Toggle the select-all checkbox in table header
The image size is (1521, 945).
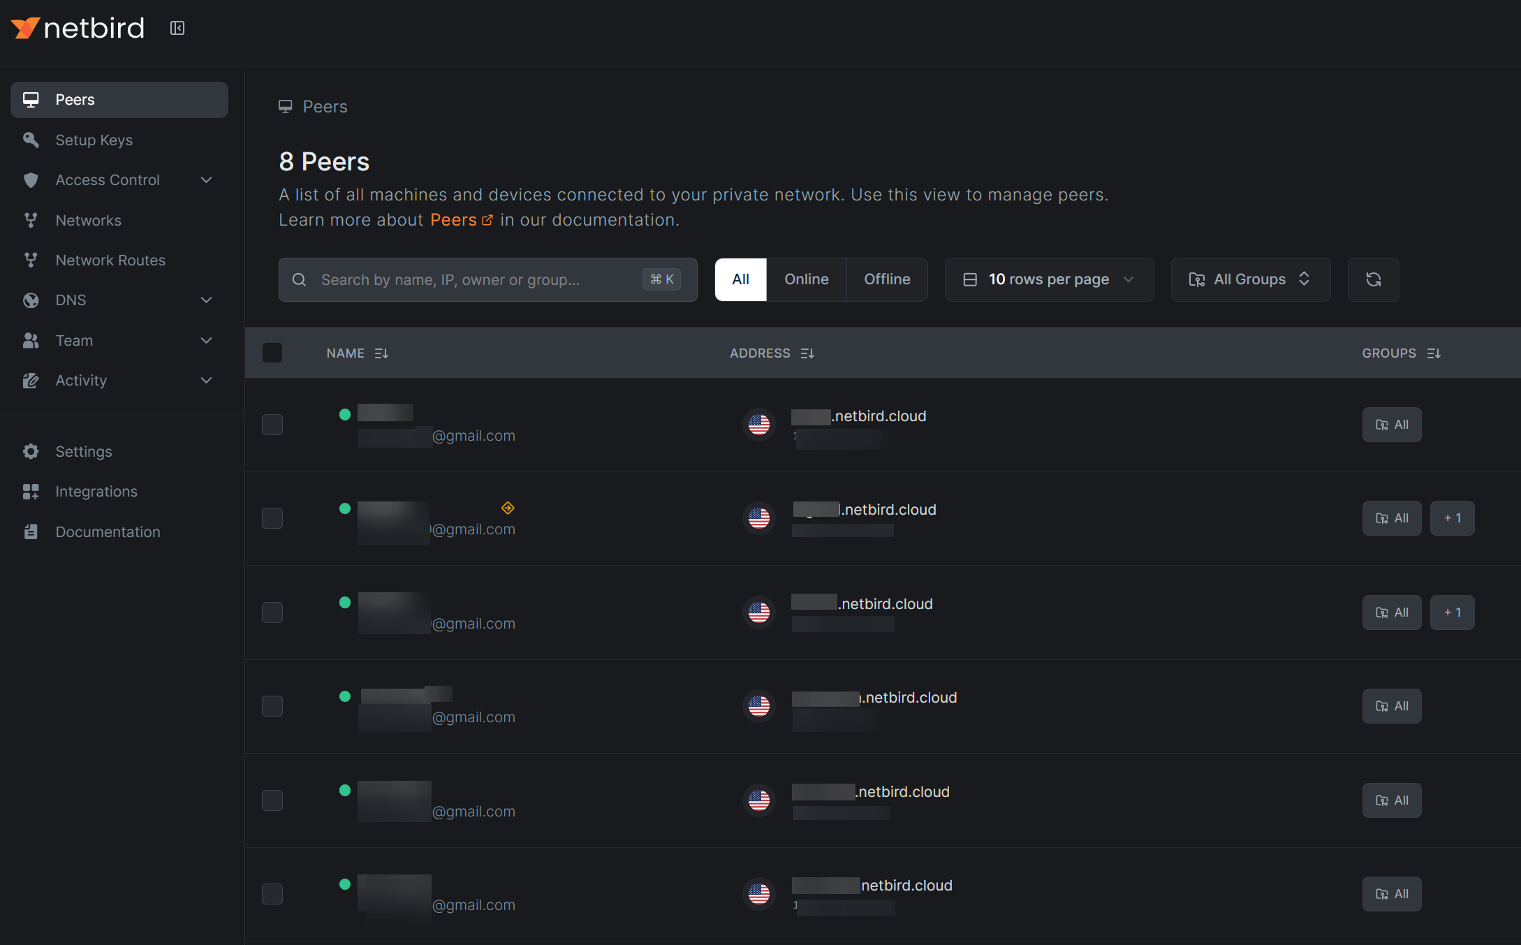[272, 353]
